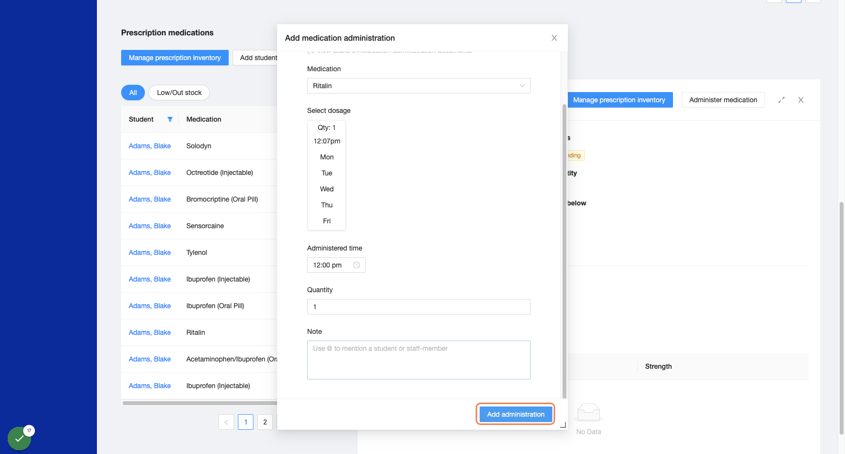This screenshot has width=845, height=454.
Task: Click the Administered time field
Action: coord(336,265)
